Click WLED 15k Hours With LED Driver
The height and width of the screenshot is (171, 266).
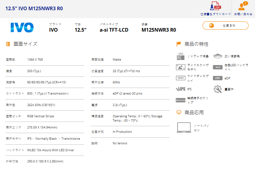click(x=51, y=150)
